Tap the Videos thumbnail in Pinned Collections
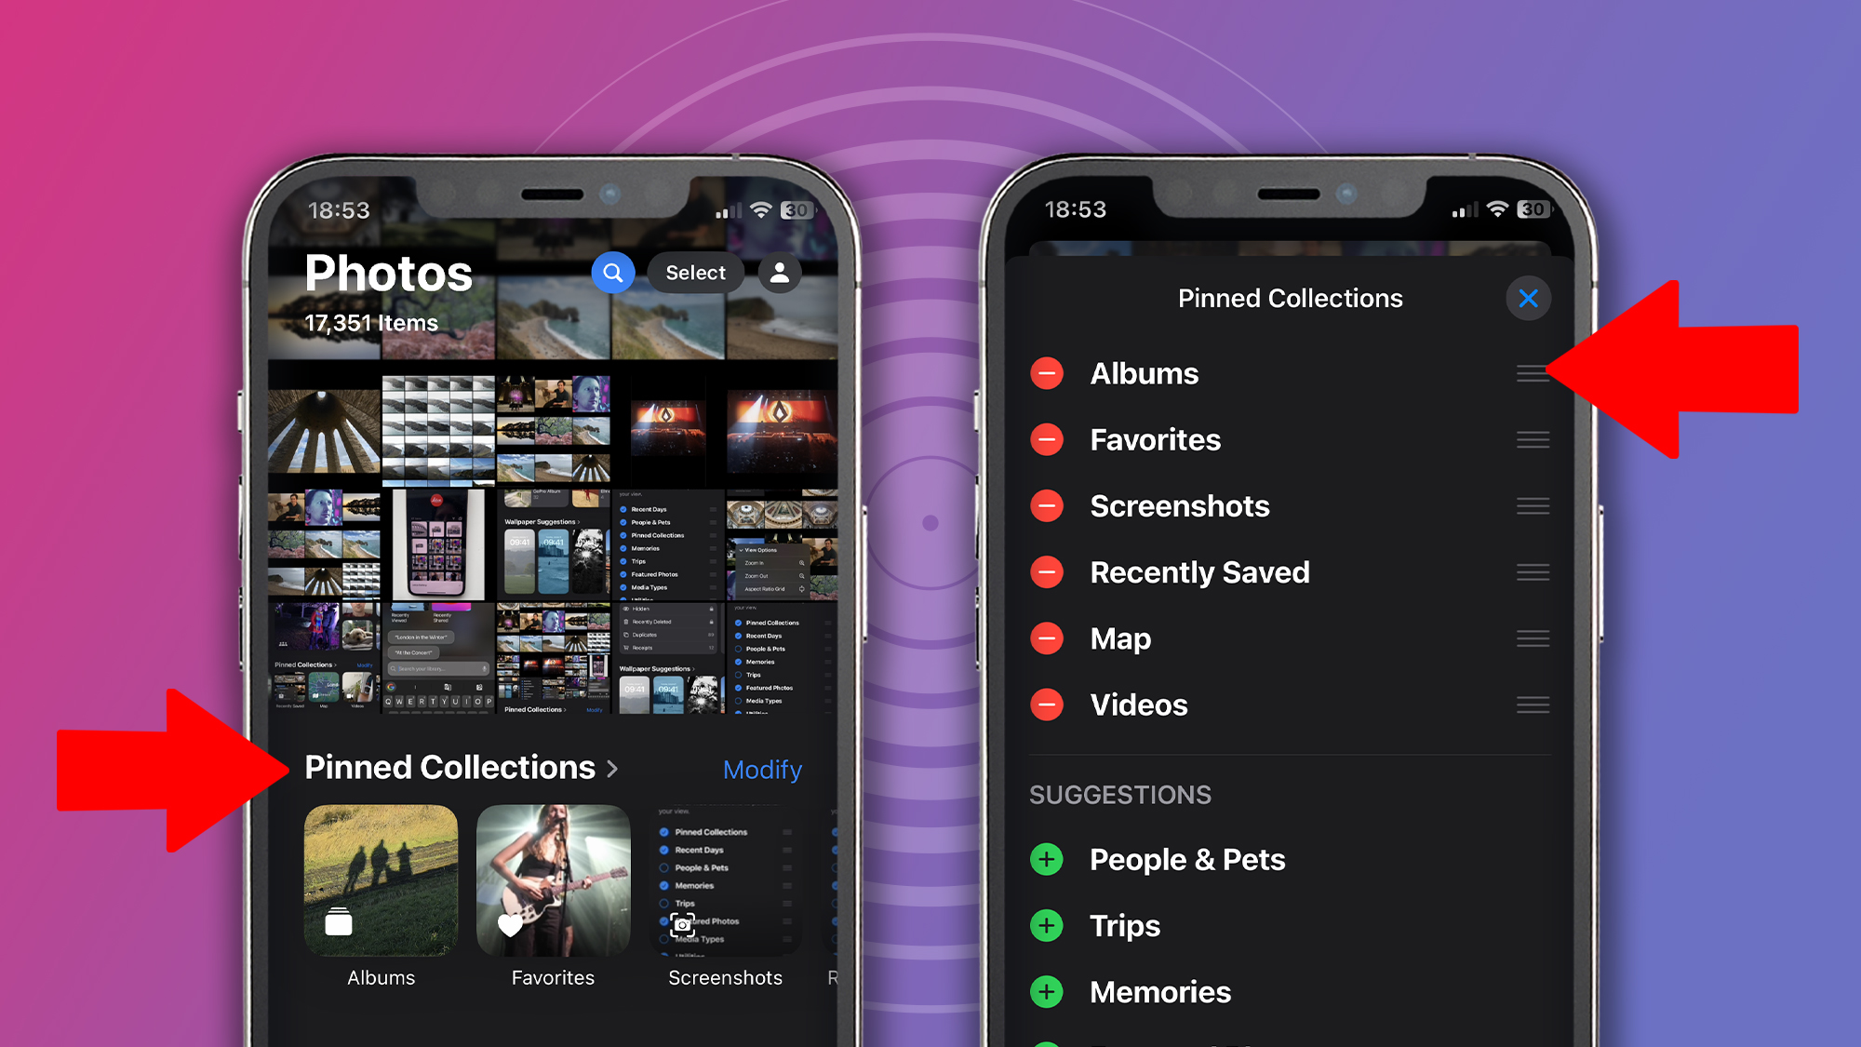 1291,705
